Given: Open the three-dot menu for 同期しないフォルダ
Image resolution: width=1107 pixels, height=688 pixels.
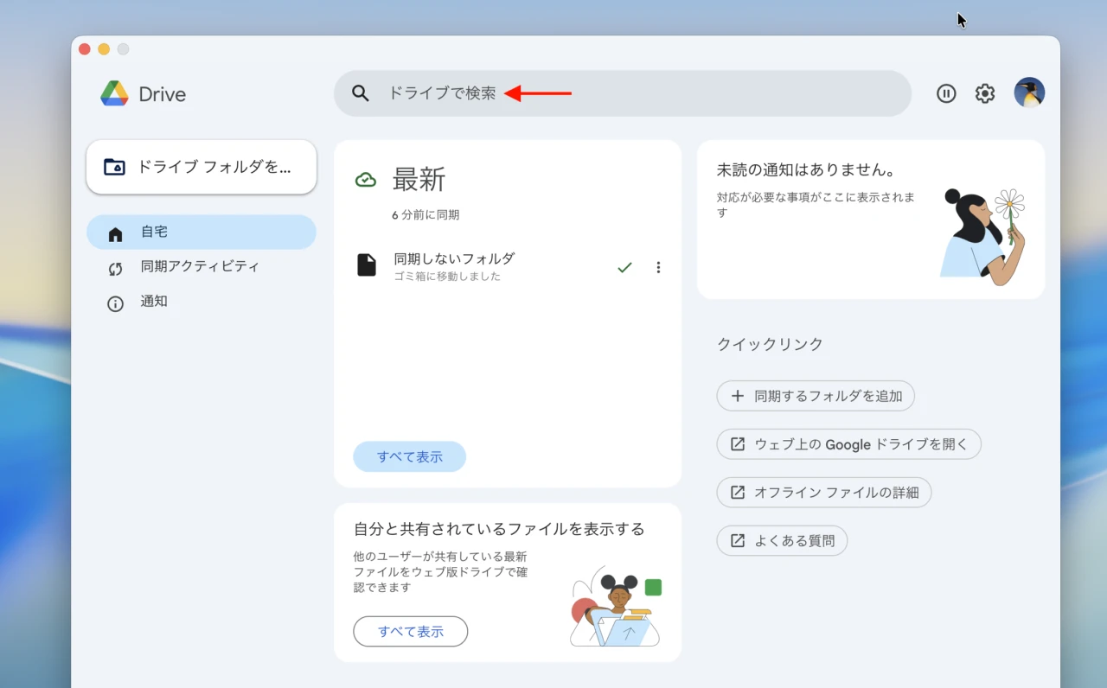Looking at the screenshot, I should click(658, 267).
